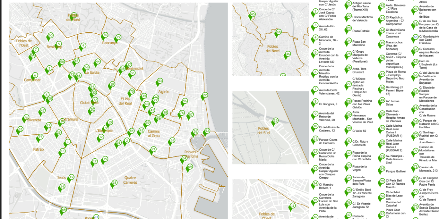Select legend pin 72 beside Camino de Moncada, 213

(x=415, y=168)
